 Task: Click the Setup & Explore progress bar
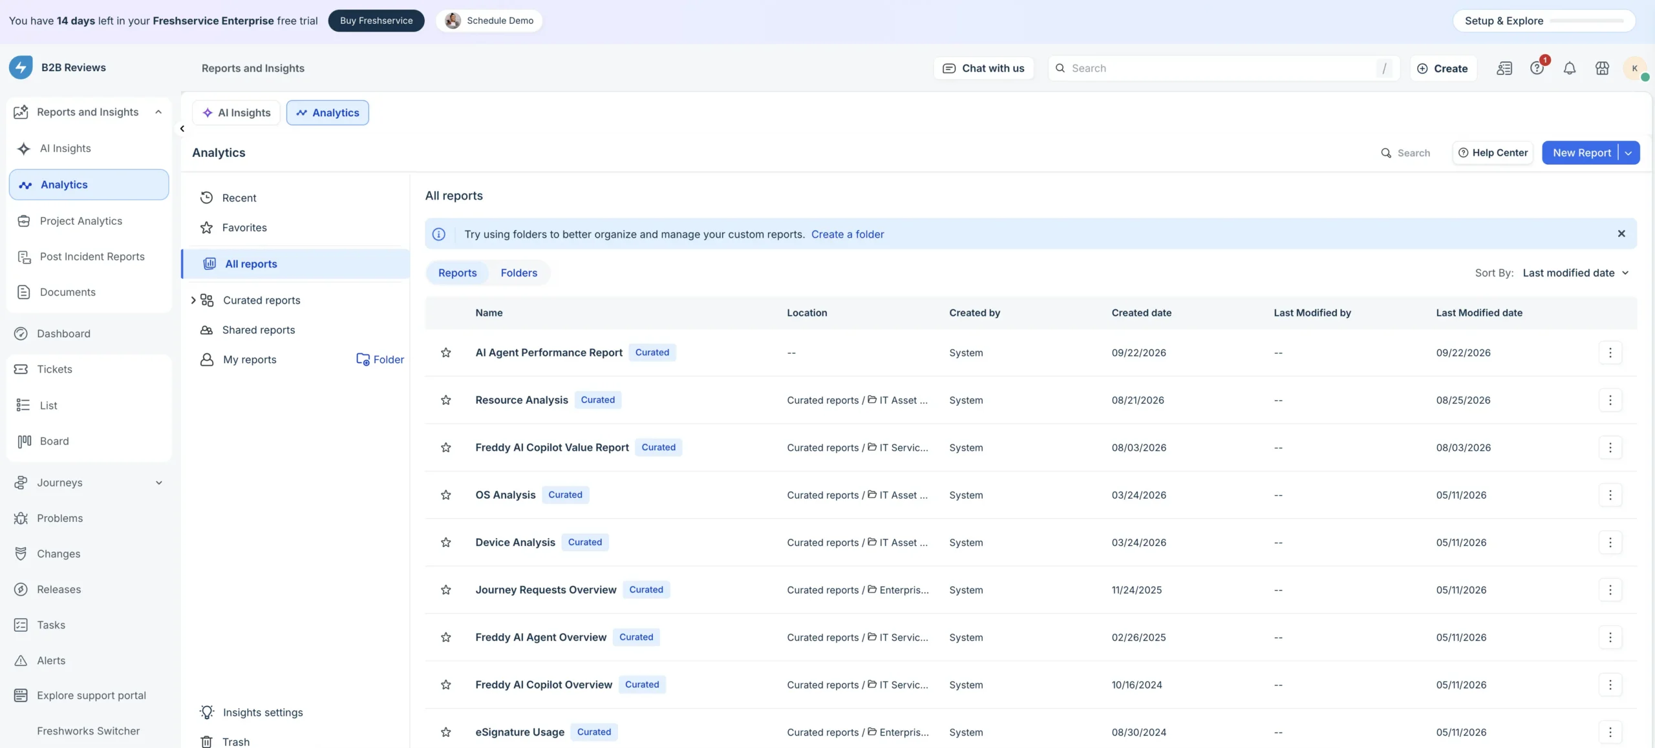1587,21
